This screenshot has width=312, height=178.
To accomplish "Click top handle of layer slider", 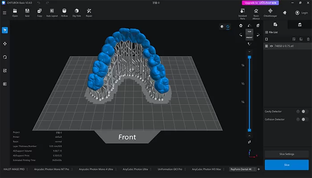I will coord(249,57).
